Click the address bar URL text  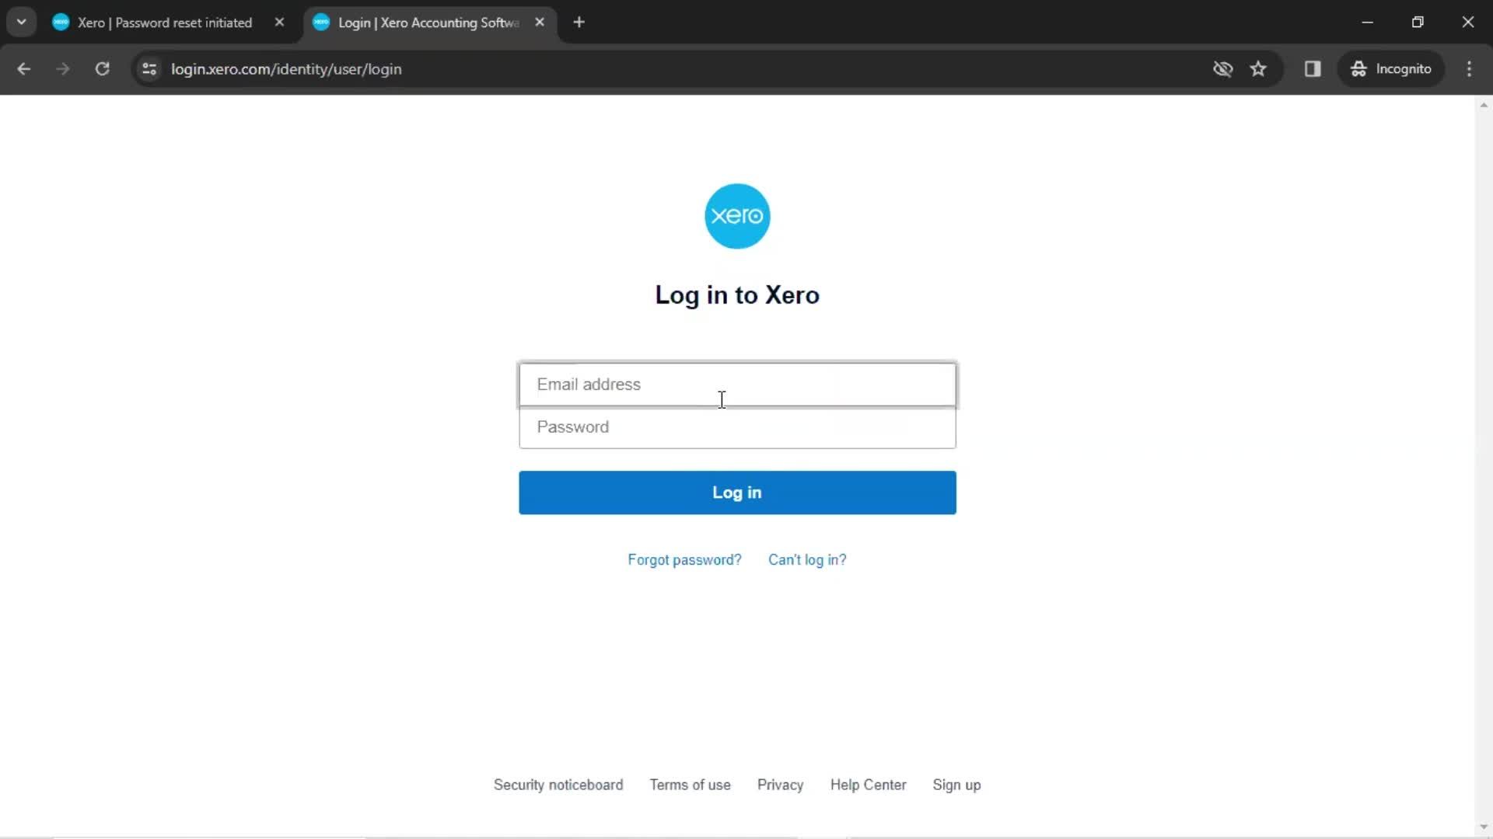[286, 69]
